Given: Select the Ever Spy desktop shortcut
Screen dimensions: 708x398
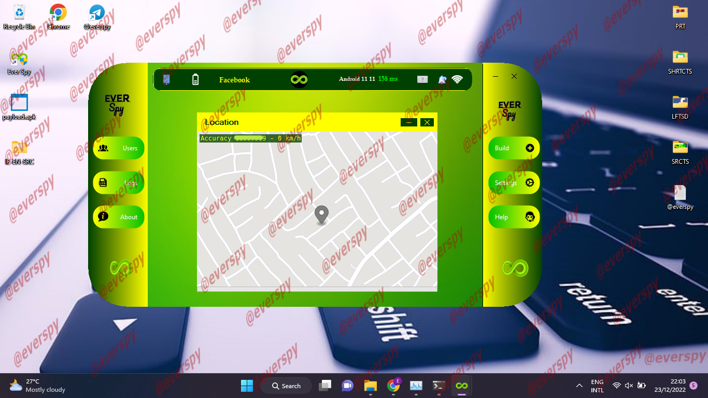Looking at the screenshot, I should (x=19, y=63).
